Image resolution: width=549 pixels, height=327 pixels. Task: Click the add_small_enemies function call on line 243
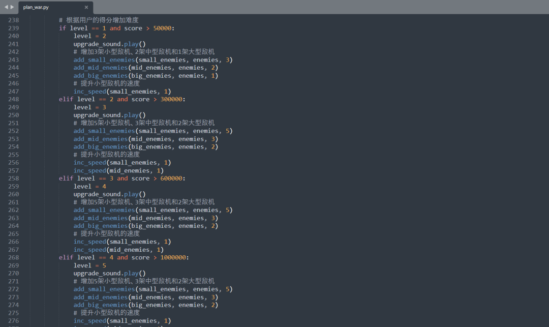click(104, 60)
